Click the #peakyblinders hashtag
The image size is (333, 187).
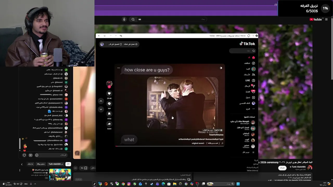click(x=198, y=139)
